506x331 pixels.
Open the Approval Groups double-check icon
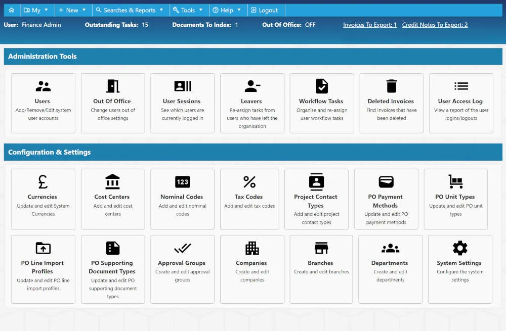pos(182,248)
